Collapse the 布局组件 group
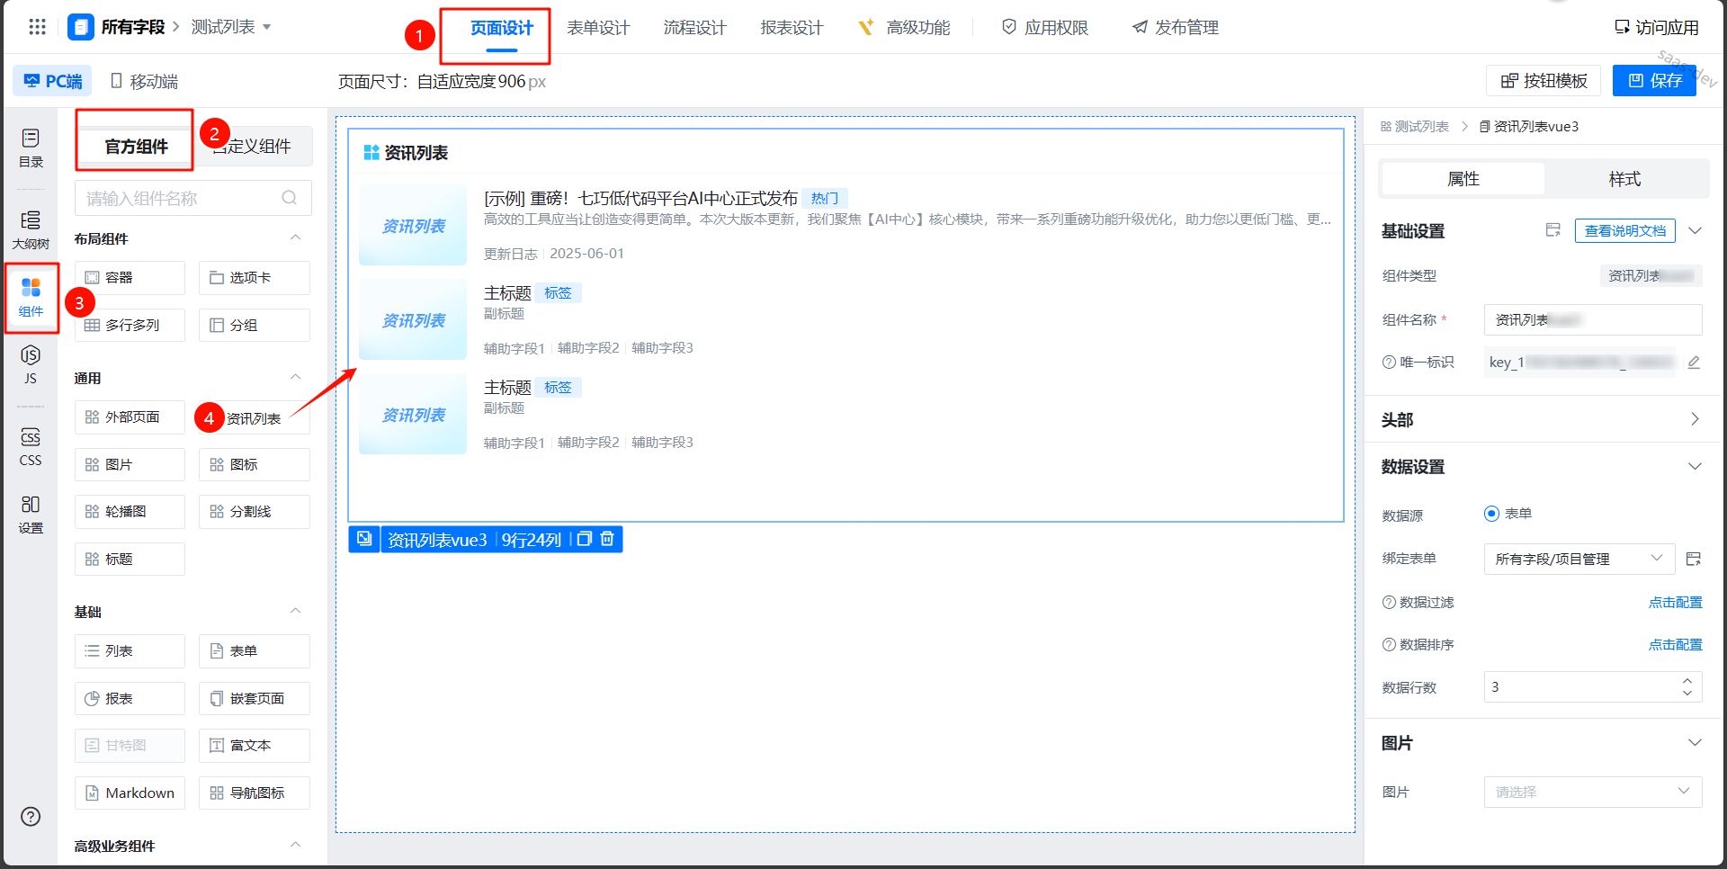Image resolution: width=1727 pixels, height=869 pixels. point(295,237)
